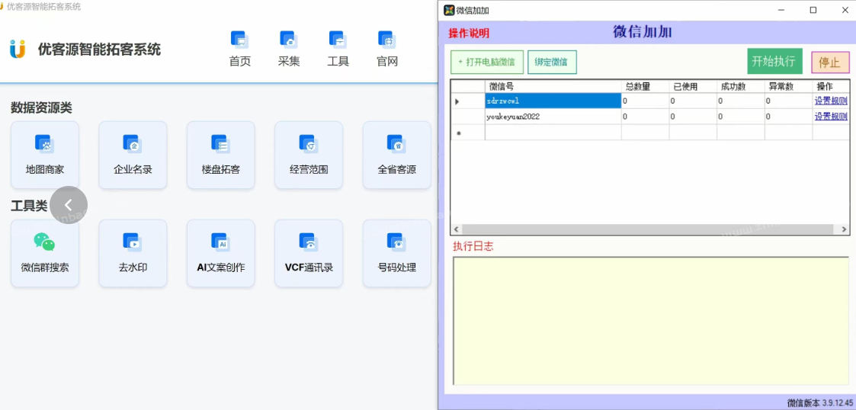This screenshot has height=410, width=856.
Task: Select the youkeyuan2022 WeChat ID cell
Action: pyautogui.click(x=553, y=117)
